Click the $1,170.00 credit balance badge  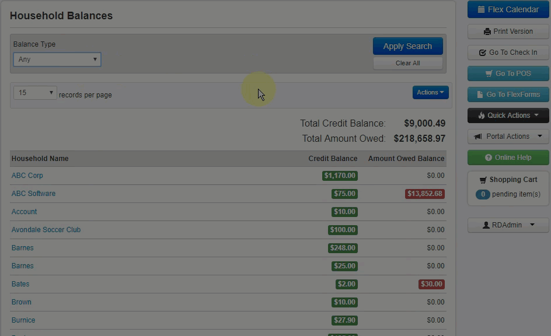(340, 176)
